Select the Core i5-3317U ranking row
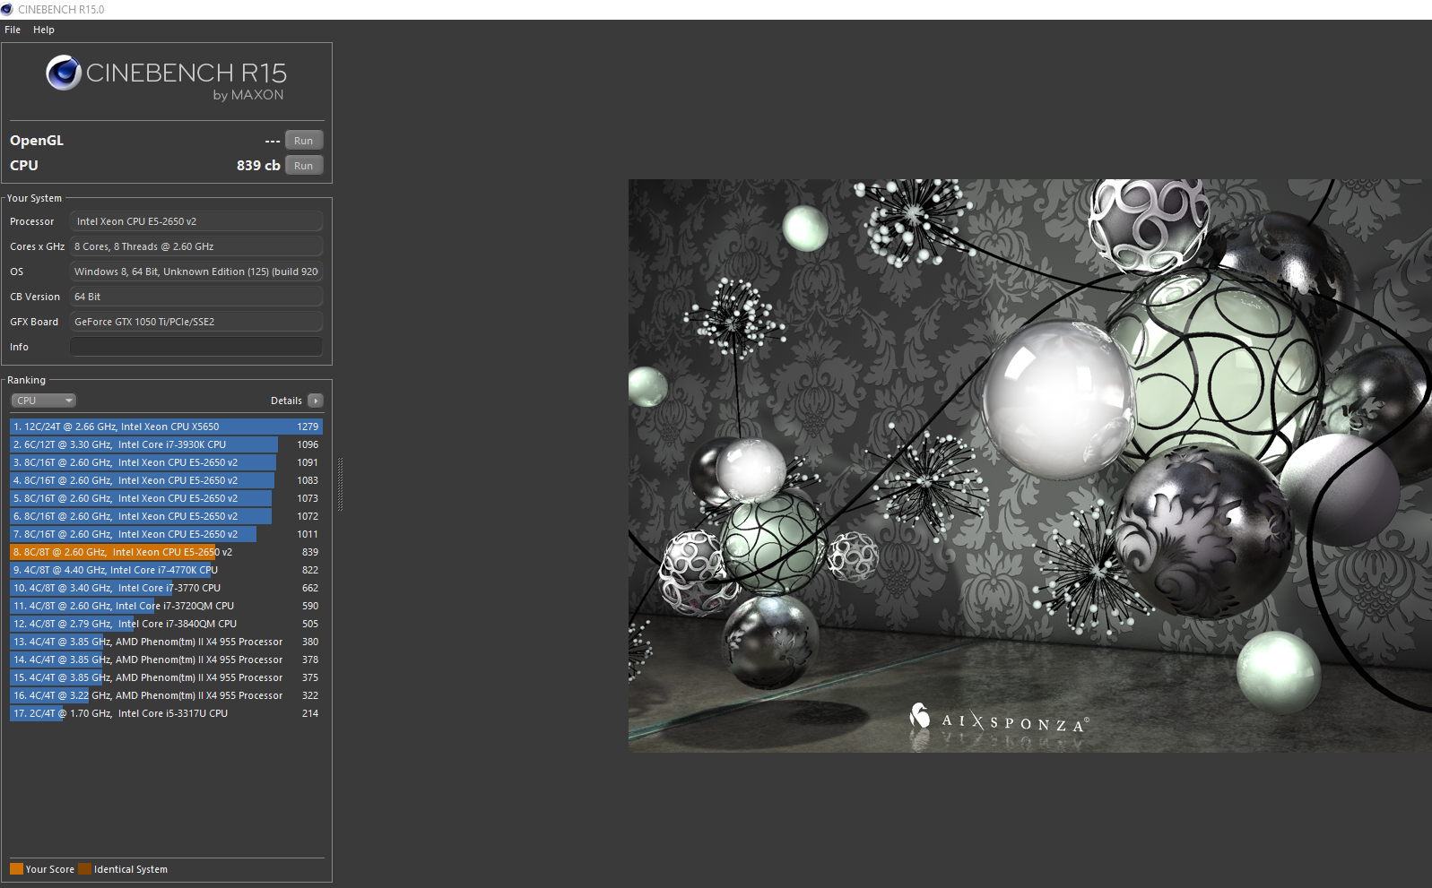The image size is (1432, 888). (166, 713)
